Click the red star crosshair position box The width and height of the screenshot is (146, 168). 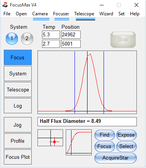(50, 138)
